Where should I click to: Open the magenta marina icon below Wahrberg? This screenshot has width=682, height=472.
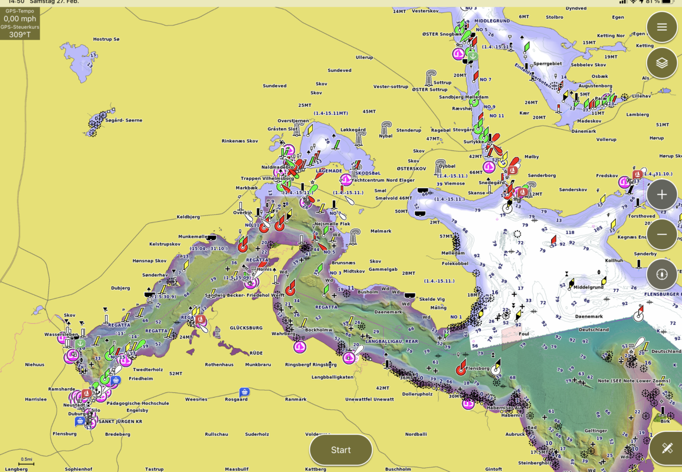pyautogui.click(x=300, y=347)
